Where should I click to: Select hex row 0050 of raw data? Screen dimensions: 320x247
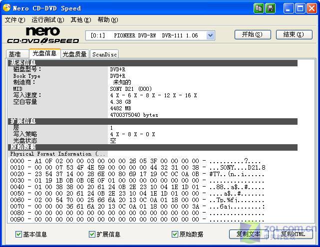[137, 194]
